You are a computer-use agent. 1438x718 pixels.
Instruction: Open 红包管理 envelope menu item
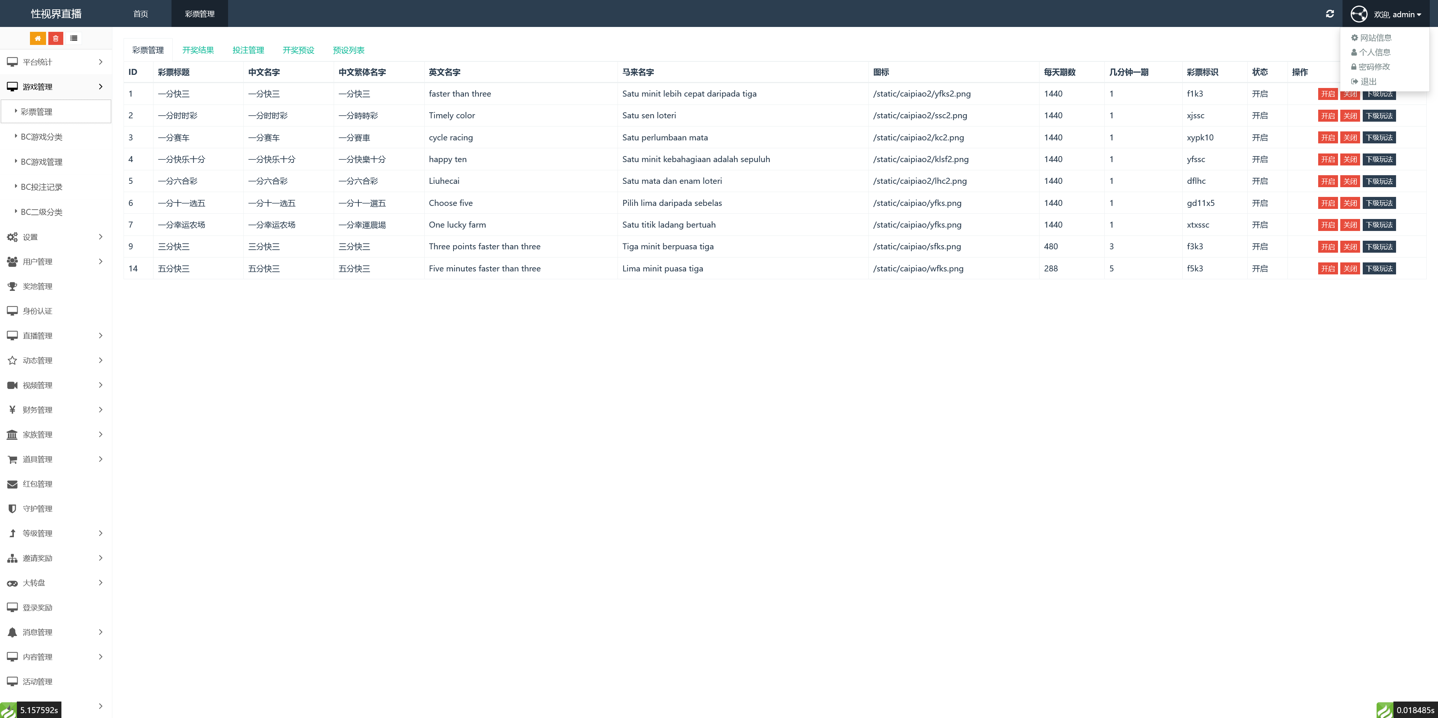[37, 484]
